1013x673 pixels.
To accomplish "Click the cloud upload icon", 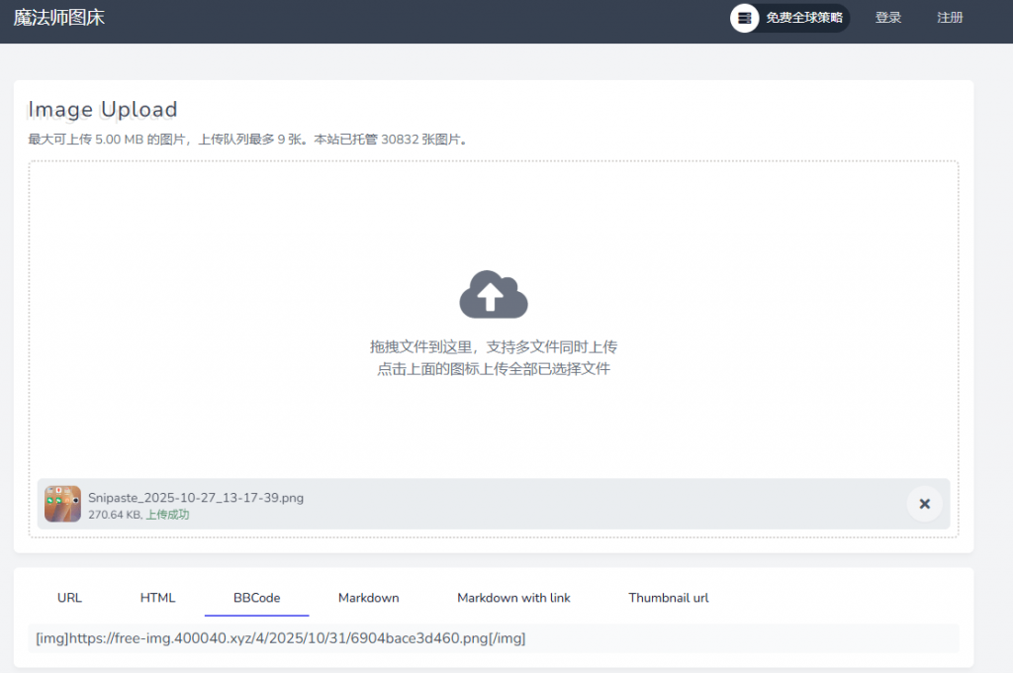I will pyautogui.click(x=494, y=294).
